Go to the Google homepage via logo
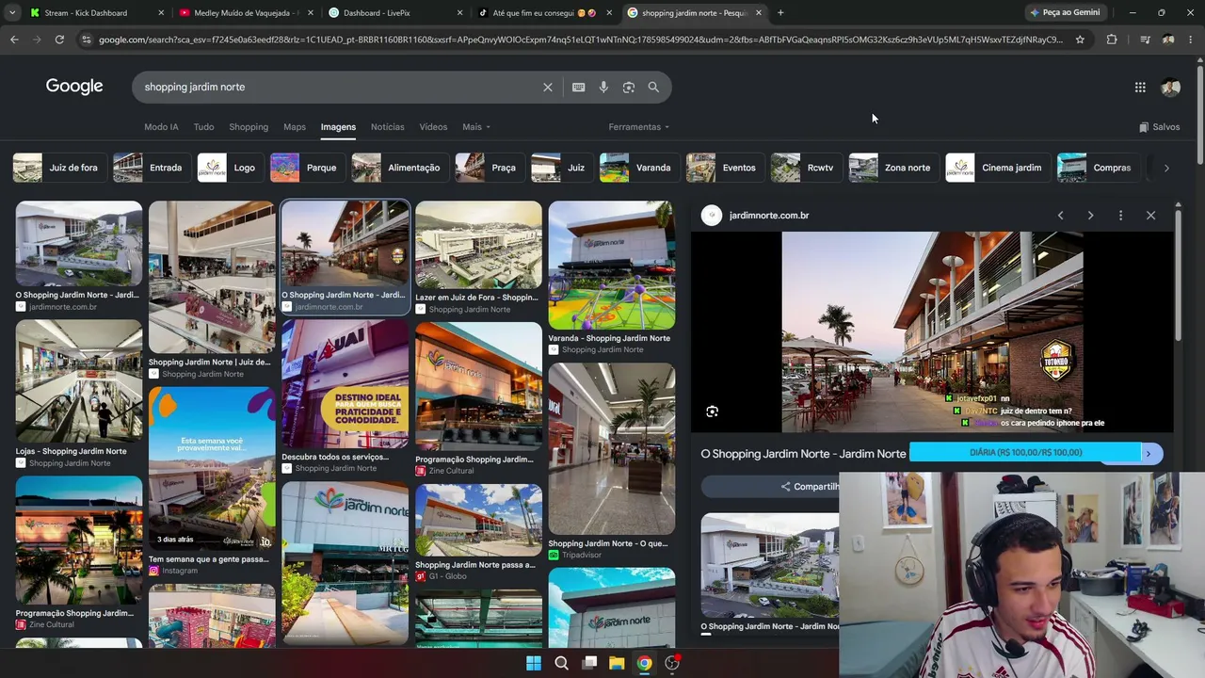 tap(74, 87)
